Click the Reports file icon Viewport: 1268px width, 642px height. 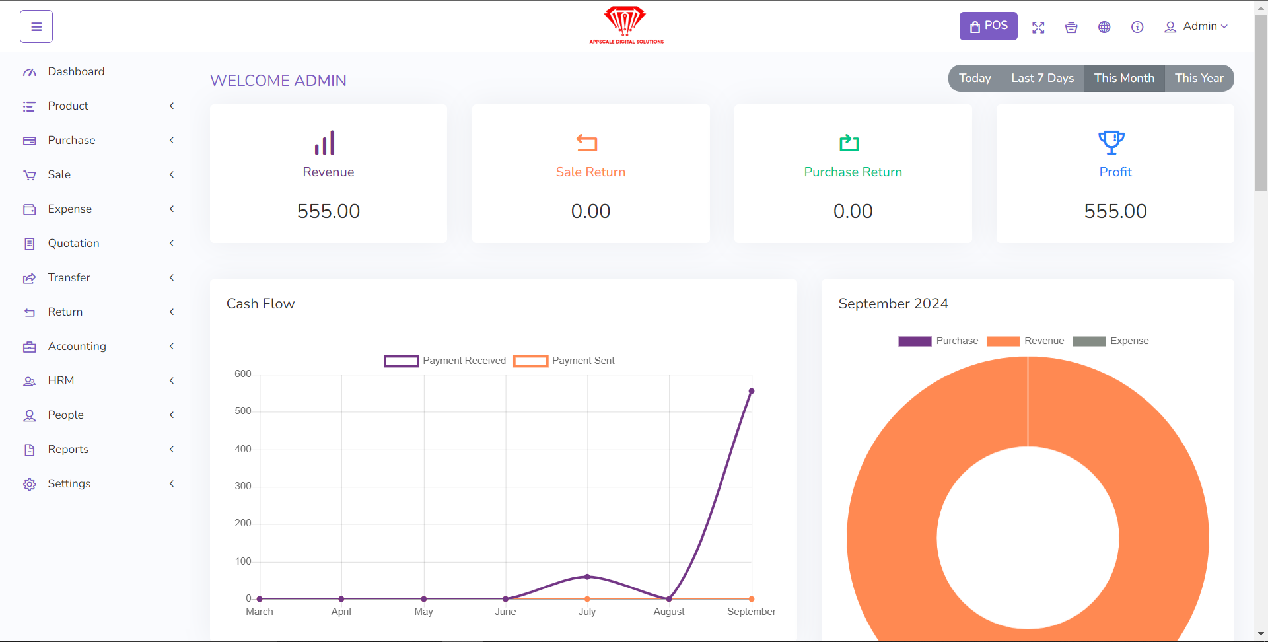click(x=30, y=450)
